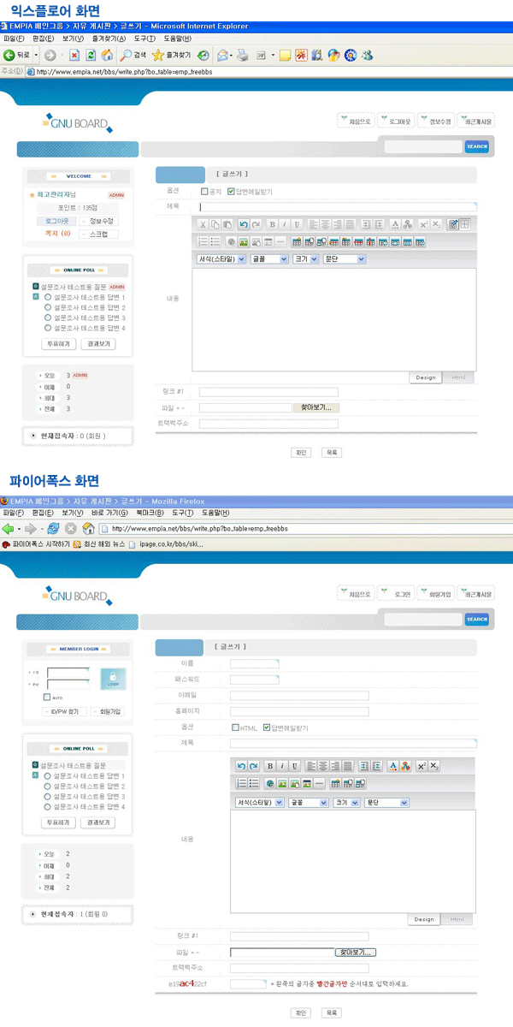
Task: Open 도구(T) menu in Internet Explorer
Action: 144,39
